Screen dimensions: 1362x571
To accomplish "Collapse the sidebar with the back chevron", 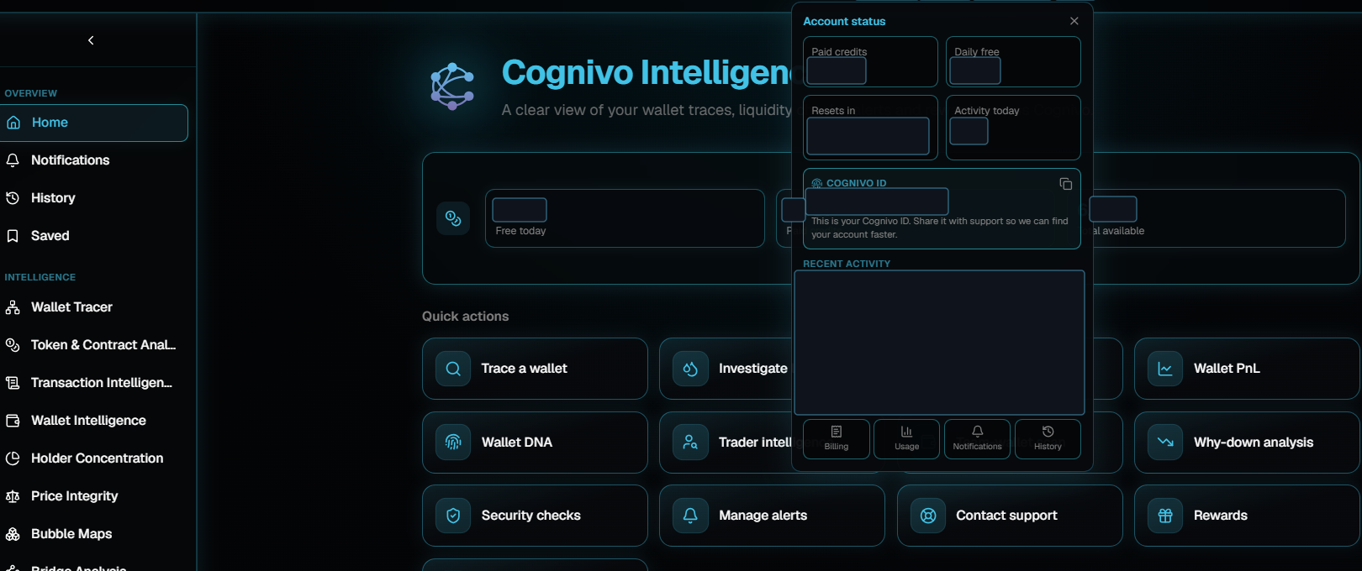I will click(x=91, y=40).
